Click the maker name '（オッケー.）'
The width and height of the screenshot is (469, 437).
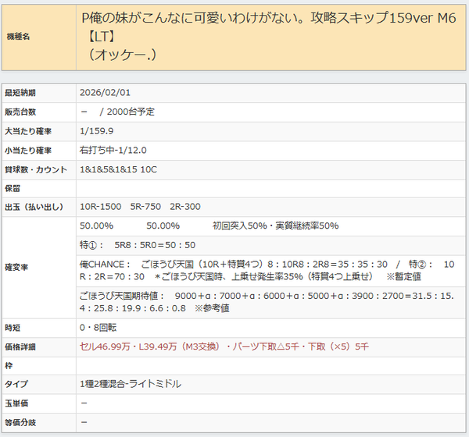coord(122,55)
